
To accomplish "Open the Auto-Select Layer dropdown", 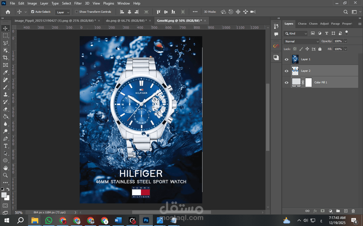I will pos(63,12).
